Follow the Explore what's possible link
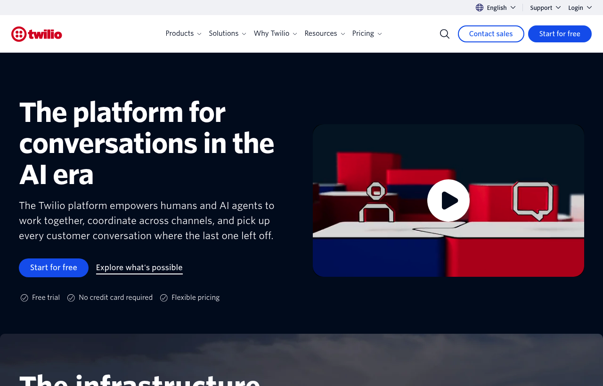The image size is (603, 386). 139,268
